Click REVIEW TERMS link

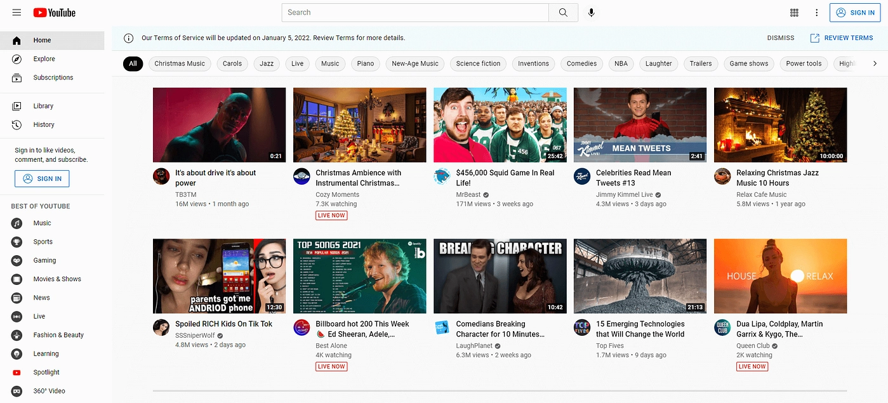point(842,38)
